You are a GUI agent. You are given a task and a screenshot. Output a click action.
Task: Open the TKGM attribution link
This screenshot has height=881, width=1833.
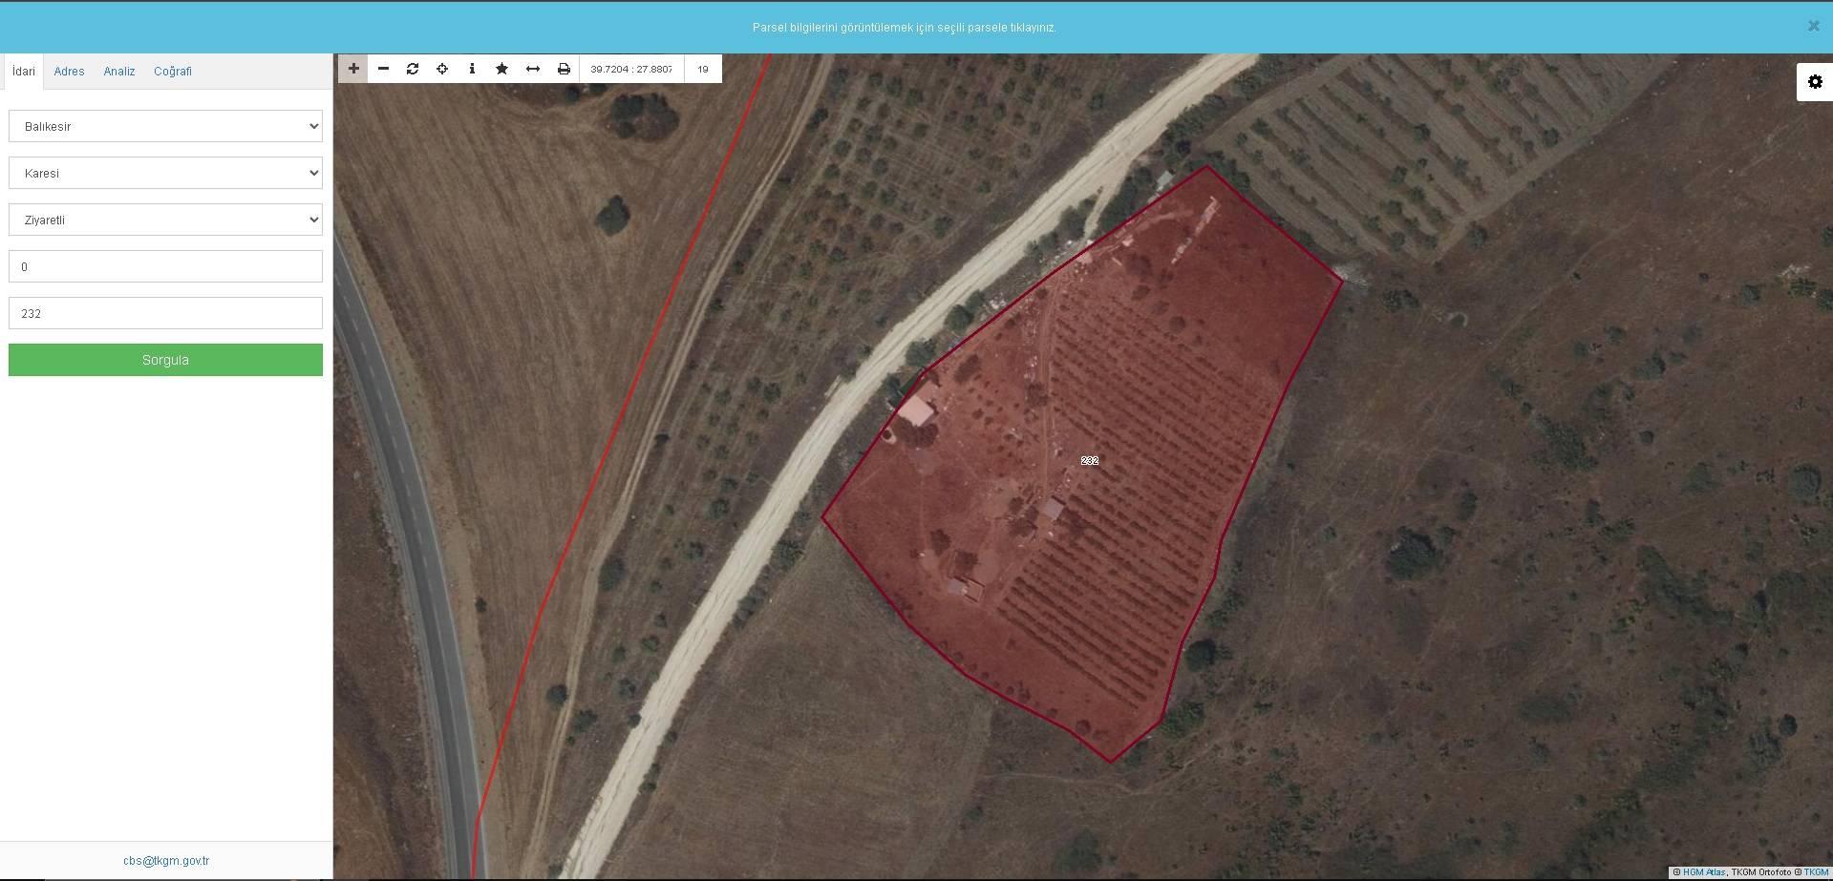click(1816, 872)
